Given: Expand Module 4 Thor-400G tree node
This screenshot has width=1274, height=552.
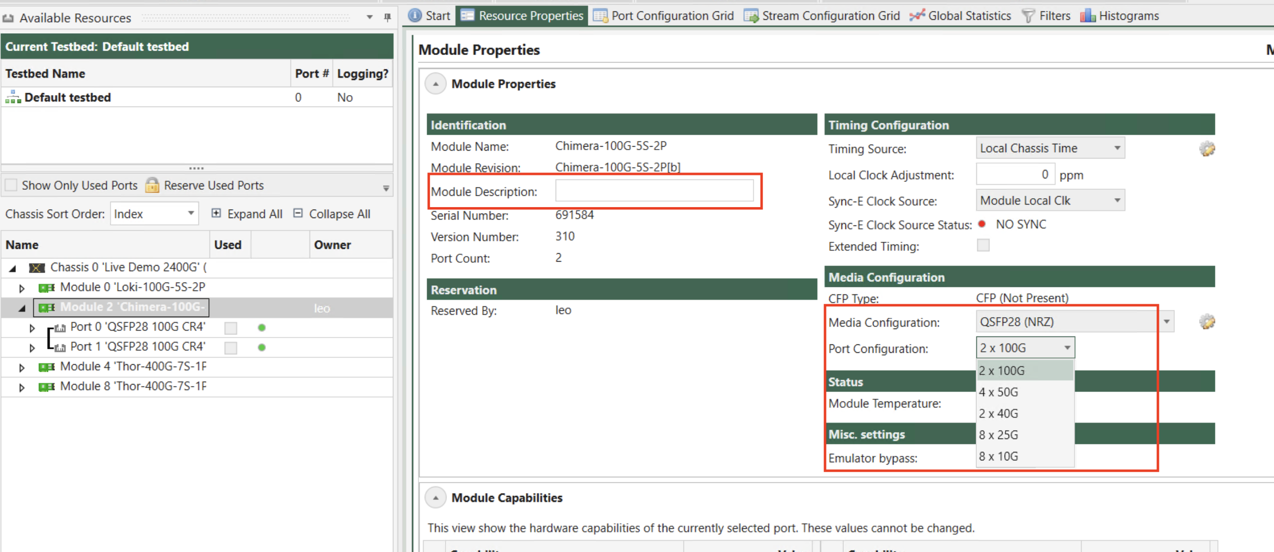Looking at the screenshot, I should pyautogui.click(x=21, y=367).
